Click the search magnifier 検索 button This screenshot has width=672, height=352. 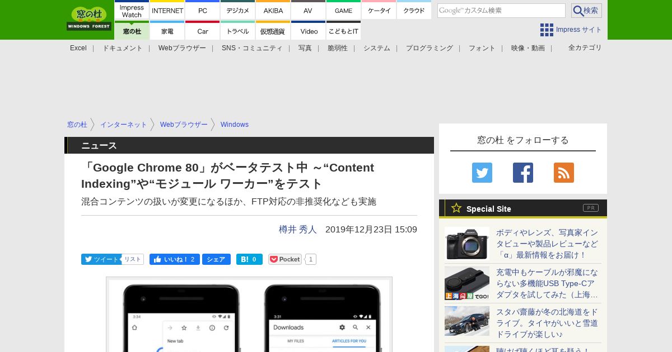586,11
